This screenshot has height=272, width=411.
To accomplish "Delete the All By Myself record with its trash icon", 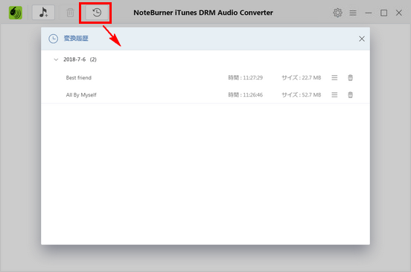I will [x=350, y=94].
